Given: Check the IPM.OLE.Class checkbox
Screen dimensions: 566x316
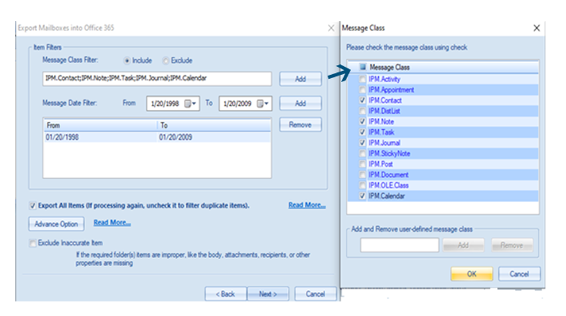Looking at the screenshot, I should pyautogui.click(x=362, y=185).
